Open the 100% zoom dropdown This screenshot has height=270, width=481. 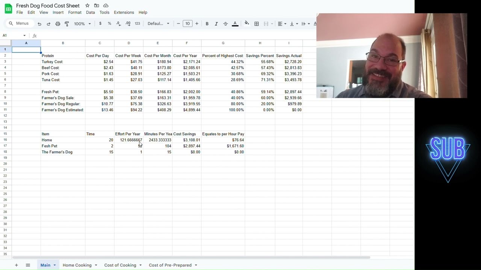(x=82, y=24)
